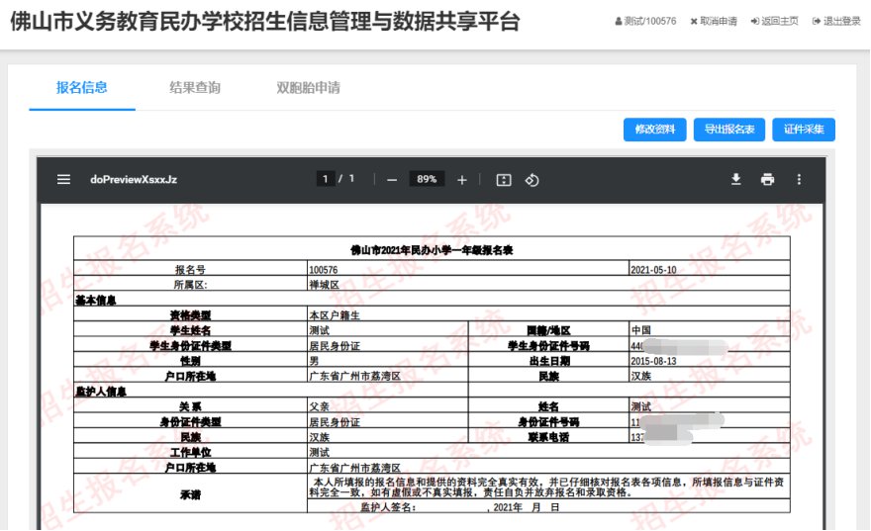The image size is (871, 531).
Task: Log out using 退出登录
Action: [836, 21]
